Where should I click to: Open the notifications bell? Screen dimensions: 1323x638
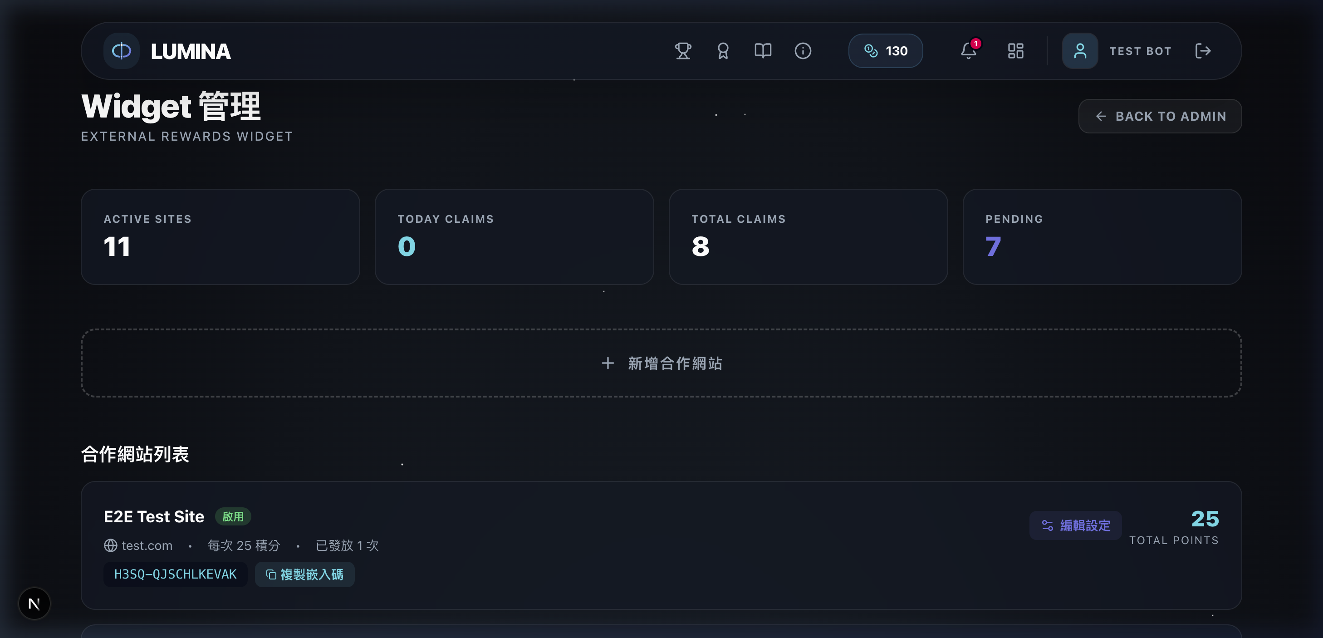[x=969, y=51]
